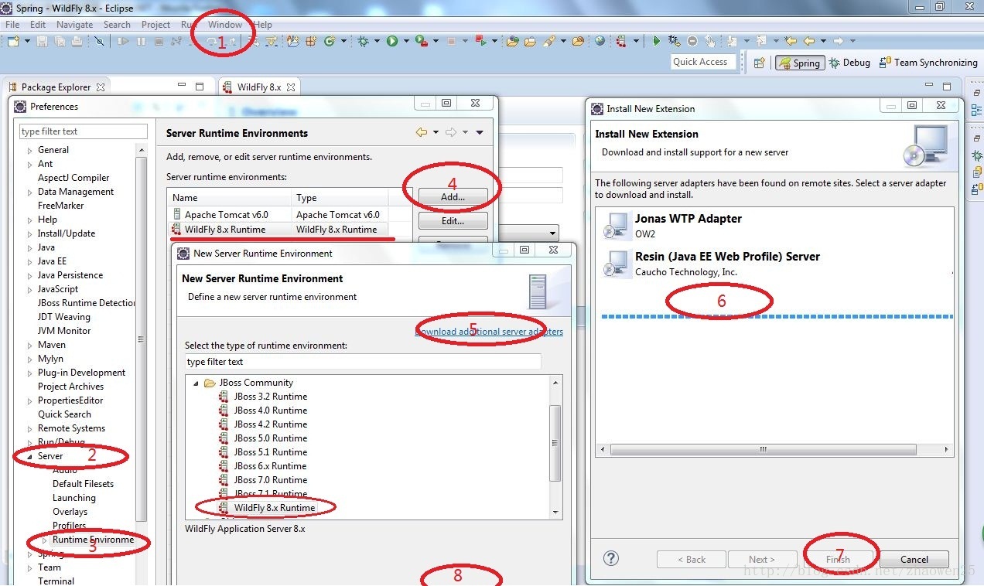The width and height of the screenshot is (984, 586).
Task: Click the runtime type filter text field
Action: coord(362,362)
